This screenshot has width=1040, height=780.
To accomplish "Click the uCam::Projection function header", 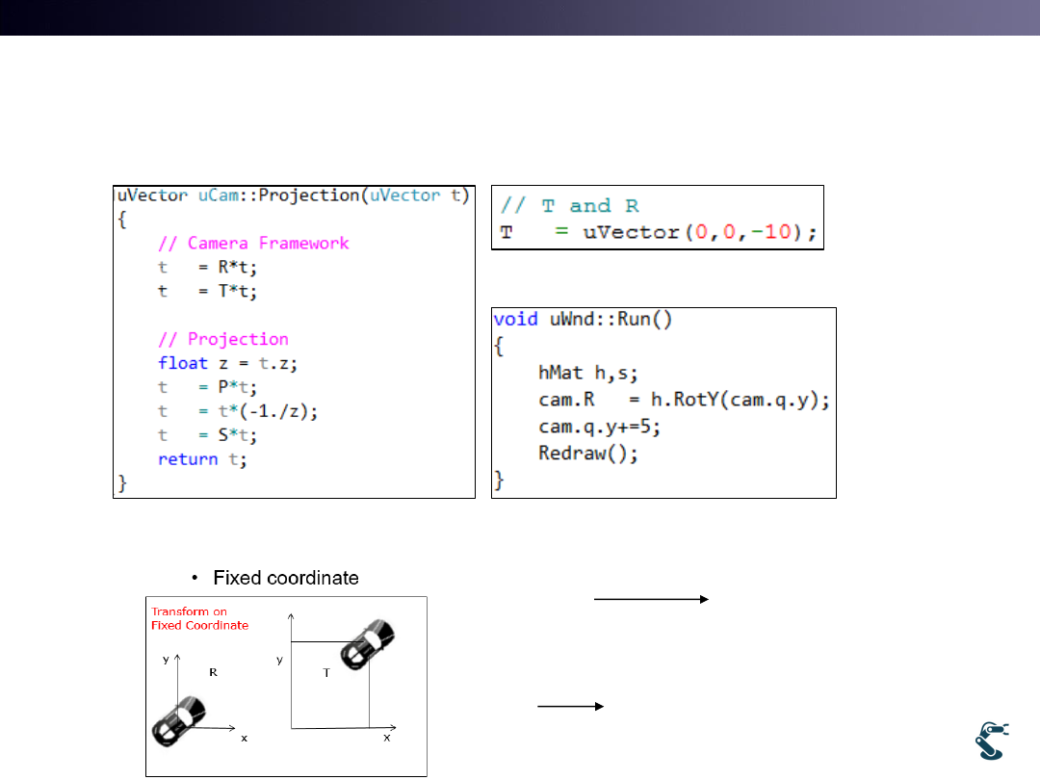I will [293, 195].
